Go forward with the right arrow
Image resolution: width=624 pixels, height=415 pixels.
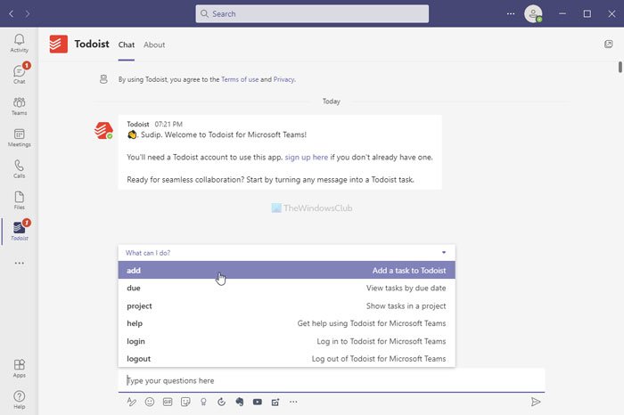point(28,14)
